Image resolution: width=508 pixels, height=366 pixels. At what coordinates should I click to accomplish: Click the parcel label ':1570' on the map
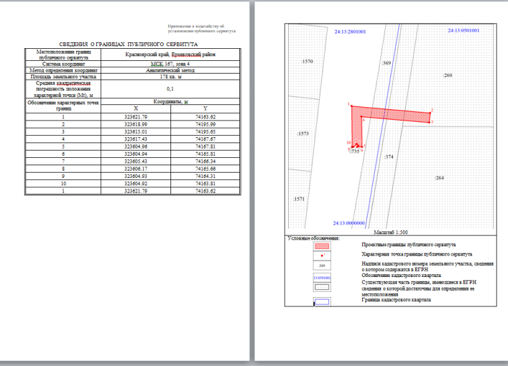pos(307,62)
